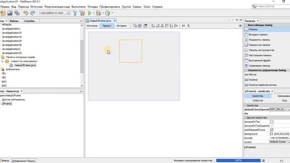
Task: Open the document list dropdown arrow
Action: point(237,20)
